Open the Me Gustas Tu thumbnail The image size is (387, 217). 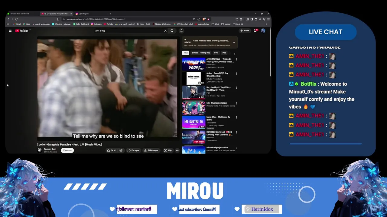point(193,122)
